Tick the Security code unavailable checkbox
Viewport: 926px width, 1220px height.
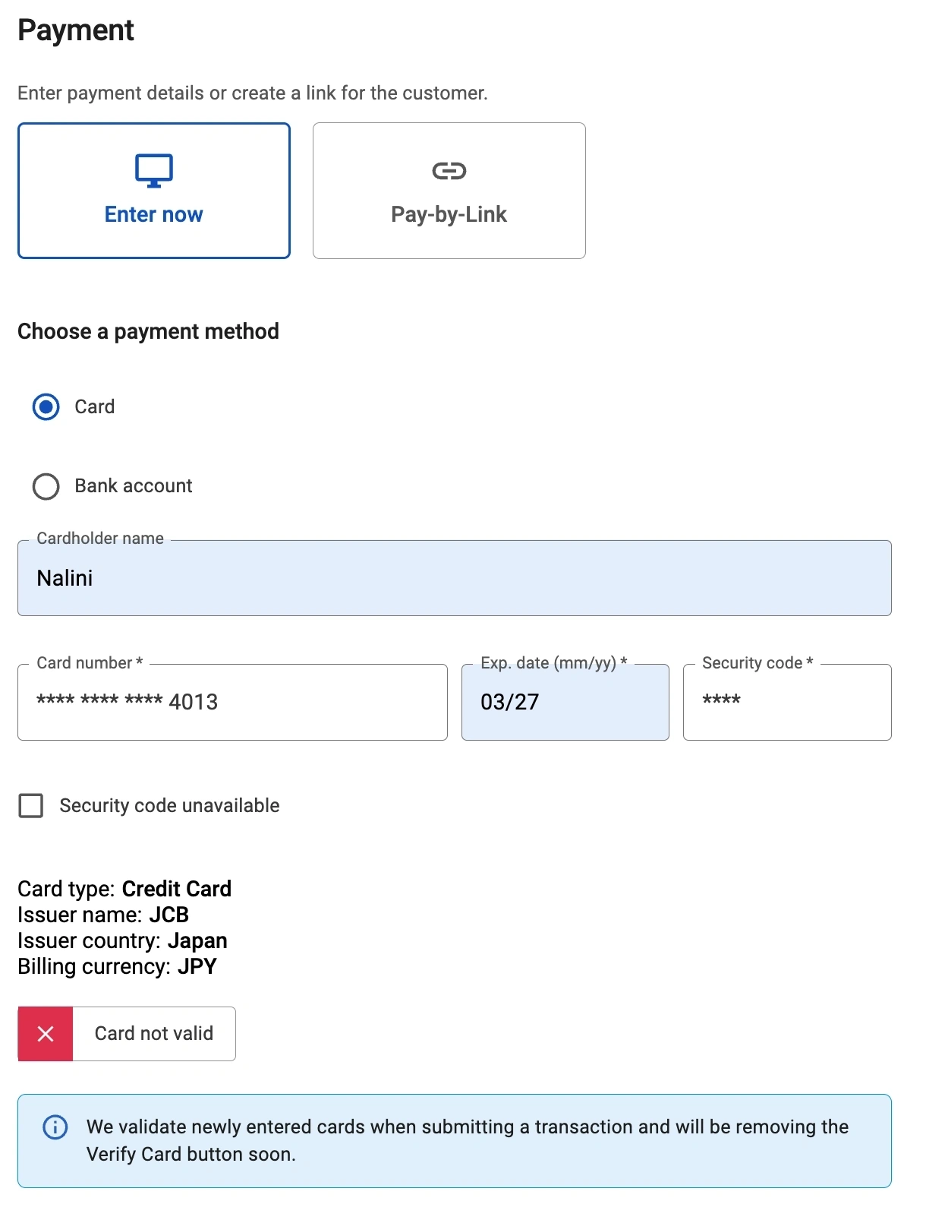(x=31, y=805)
